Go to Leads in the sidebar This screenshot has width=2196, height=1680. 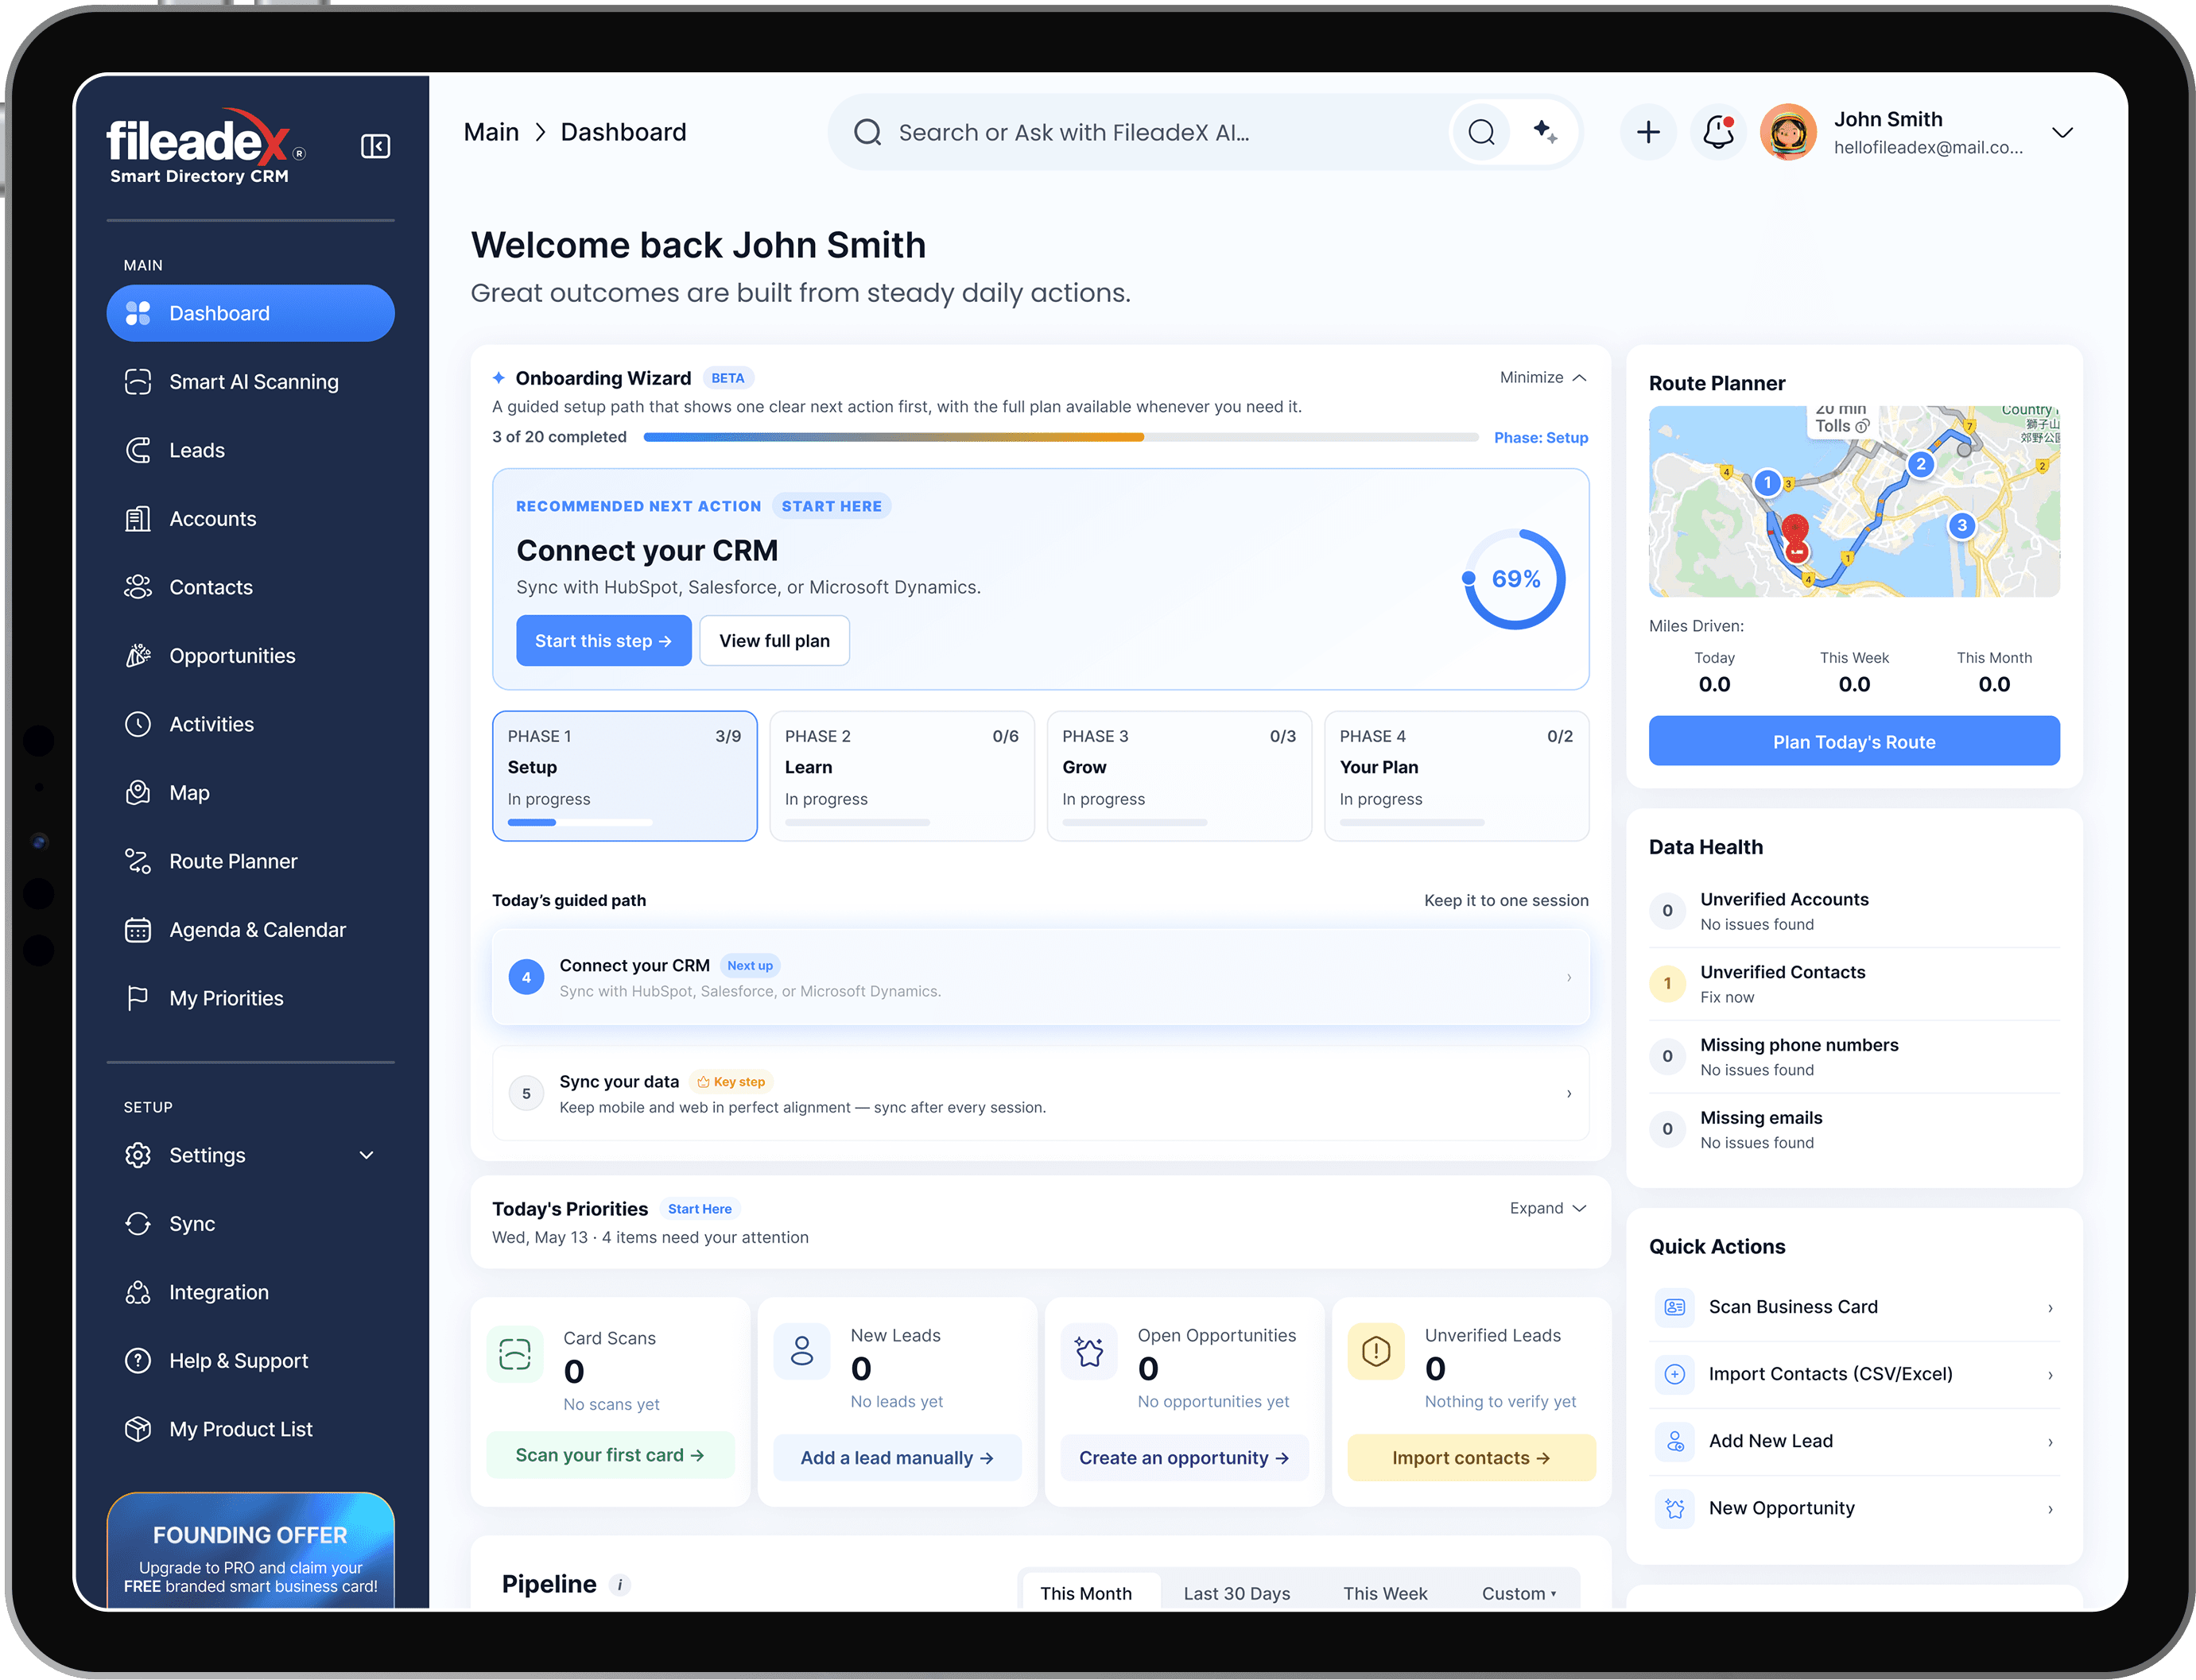tap(250, 450)
